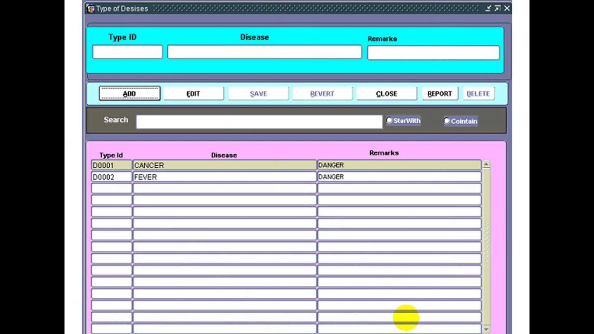The width and height of the screenshot is (594, 334).
Task: Click the Type ID input field at top
Action: pyautogui.click(x=127, y=52)
